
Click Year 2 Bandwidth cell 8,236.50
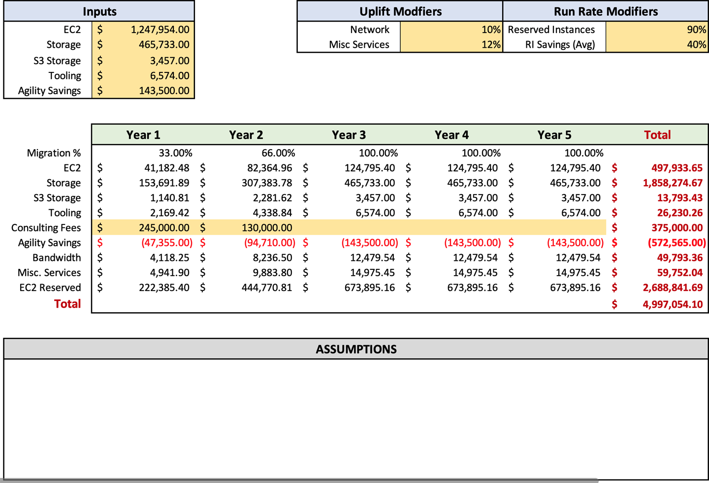click(x=272, y=258)
